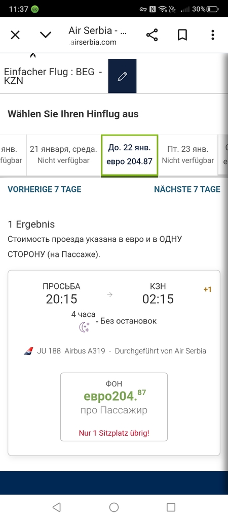
Task: Bookmark this Air Serbia page
Action: [182, 35]
